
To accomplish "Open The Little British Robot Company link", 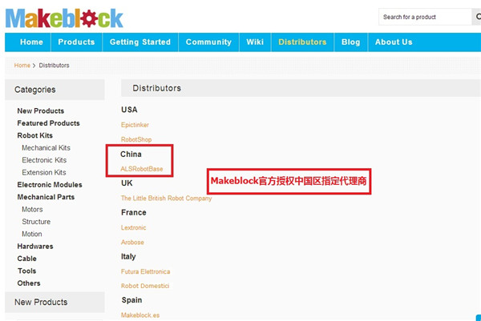I will pyautogui.click(x=166, y=199).
